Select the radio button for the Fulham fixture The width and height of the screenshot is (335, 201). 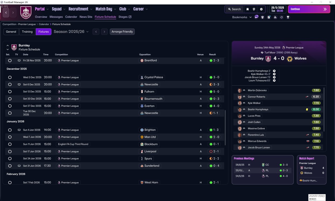click(10, 92)
